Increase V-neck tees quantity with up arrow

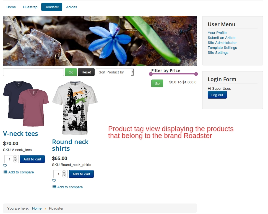tap(15, 157)
